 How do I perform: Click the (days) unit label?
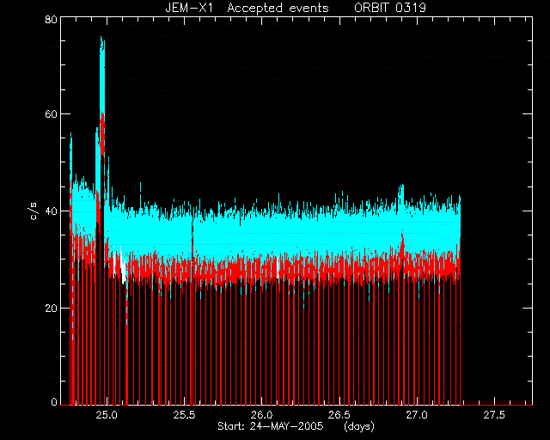(x=359, y=426)
